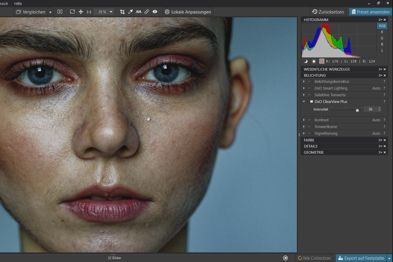Click the Intensität value field 86
Viewport: 393px width, 262px height.
370,109
